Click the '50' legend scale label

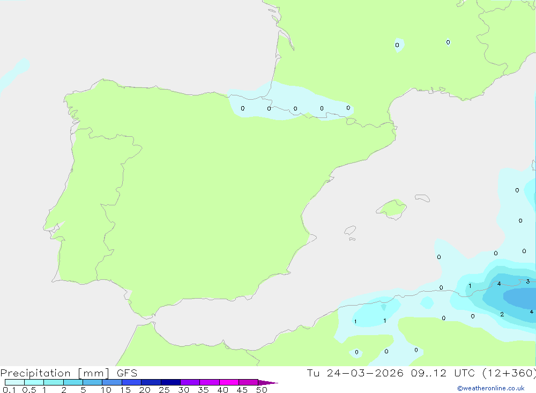tap(262, 390)
